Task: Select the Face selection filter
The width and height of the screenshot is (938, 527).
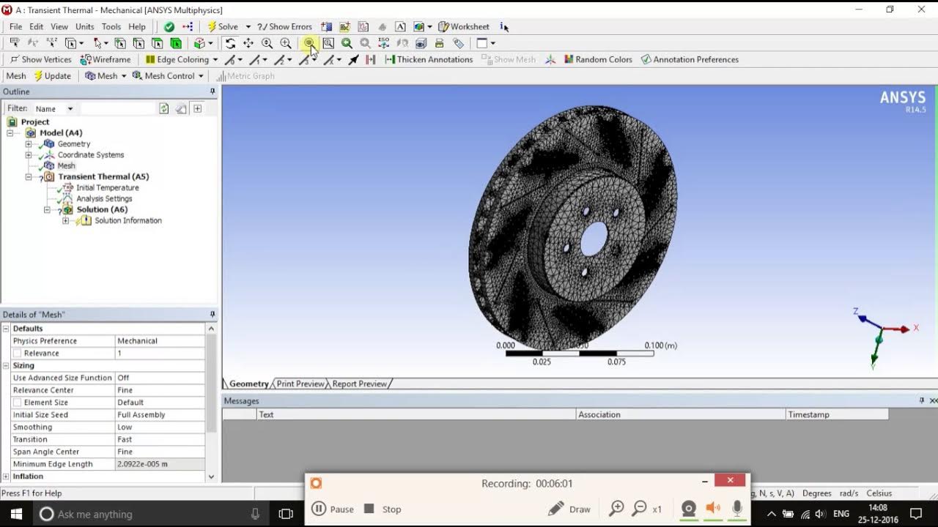Action: [157, 43]
